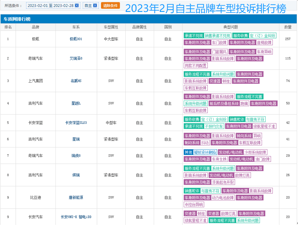Click the 长安深蓝 brand cell
This screenshot has width=298, height=229.
36,123
